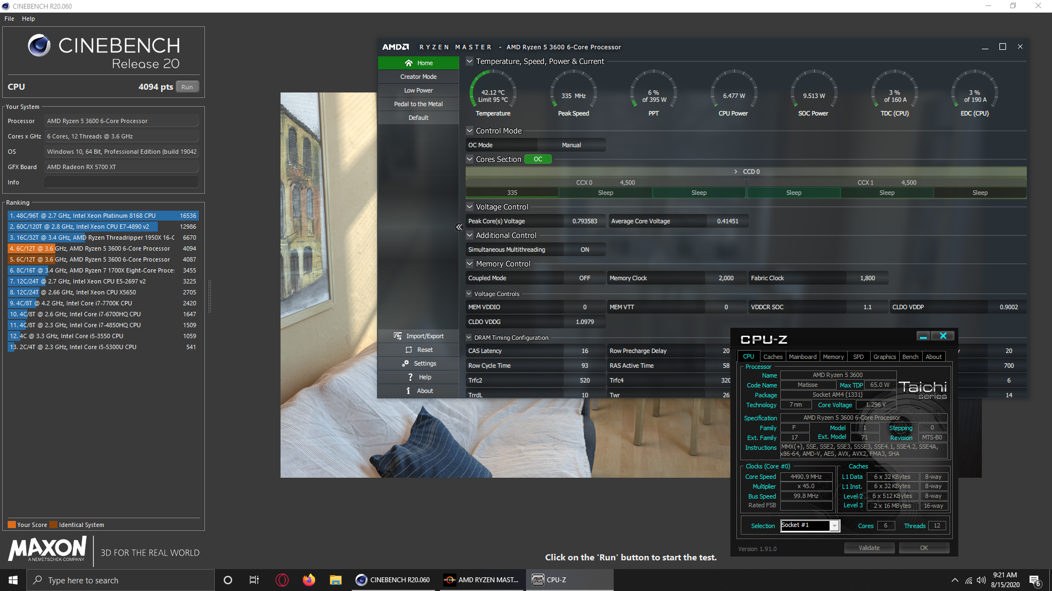Image resolution: width=1052 pixels, height=591 pixels.
Task: Collapse the Control Mode section
Action: (470, 131)
